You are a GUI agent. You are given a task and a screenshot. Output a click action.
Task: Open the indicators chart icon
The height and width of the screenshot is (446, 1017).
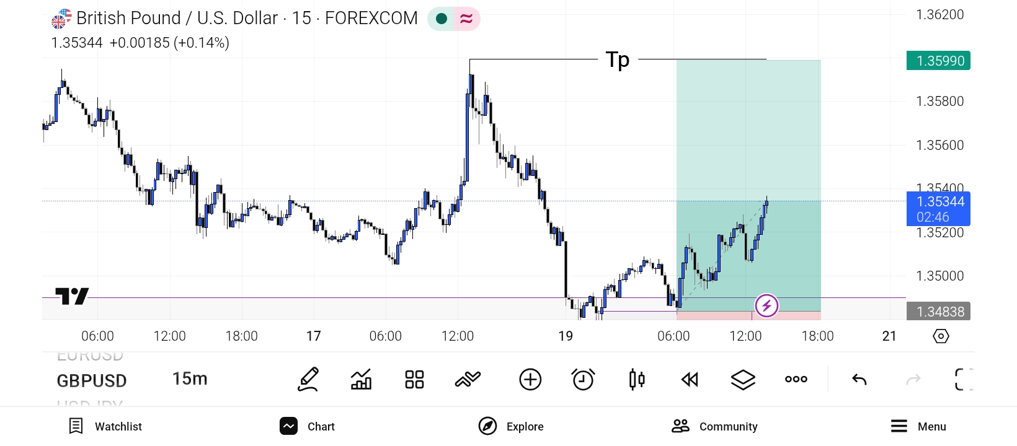tap(361, 379)
